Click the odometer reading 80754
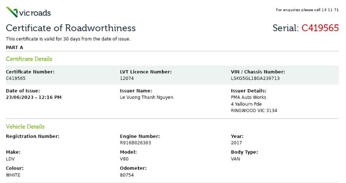Viewport: 346px width, 183px height. (x=127, y=175)
